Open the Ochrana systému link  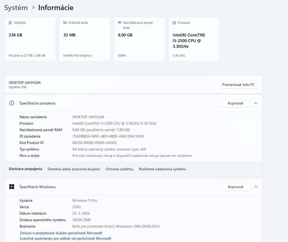[x=119, y=169]
